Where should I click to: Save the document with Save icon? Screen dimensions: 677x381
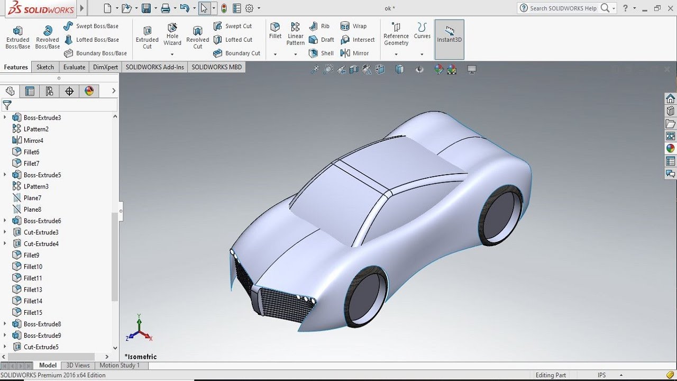click(146, 8)
